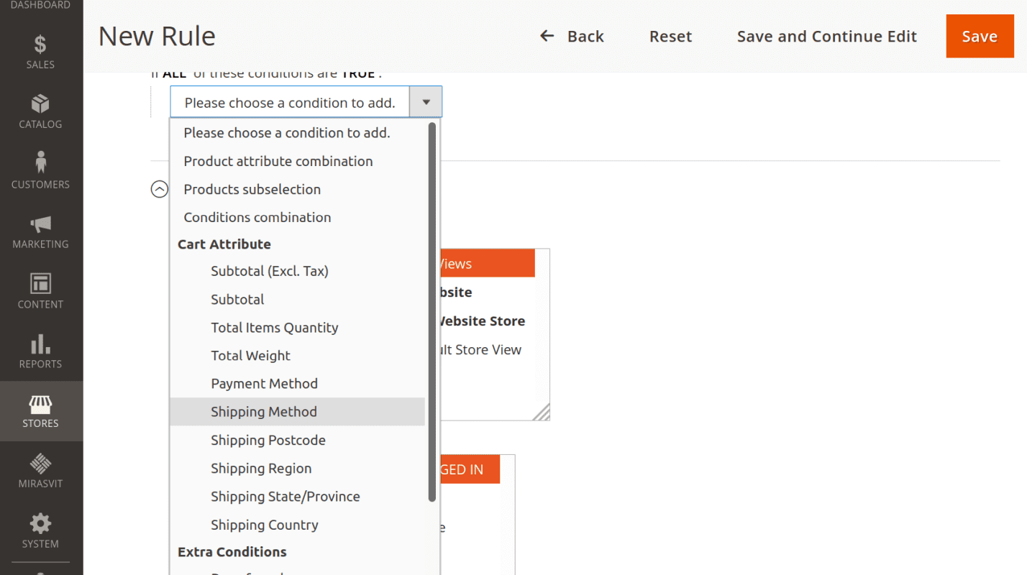This screenshot has height=575, width=1027.
Task: Select the plain Subtotal condition
Action: tap(298, 299)
